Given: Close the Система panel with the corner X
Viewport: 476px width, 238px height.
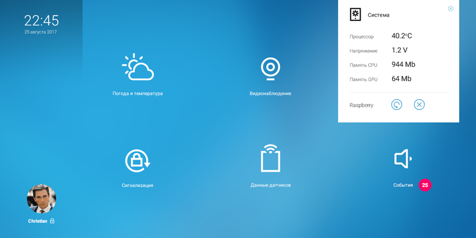Looking at the screenshot, I should 450,8.
